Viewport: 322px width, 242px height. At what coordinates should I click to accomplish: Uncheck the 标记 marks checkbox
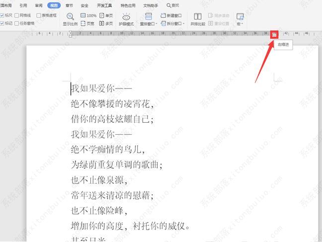2,23
